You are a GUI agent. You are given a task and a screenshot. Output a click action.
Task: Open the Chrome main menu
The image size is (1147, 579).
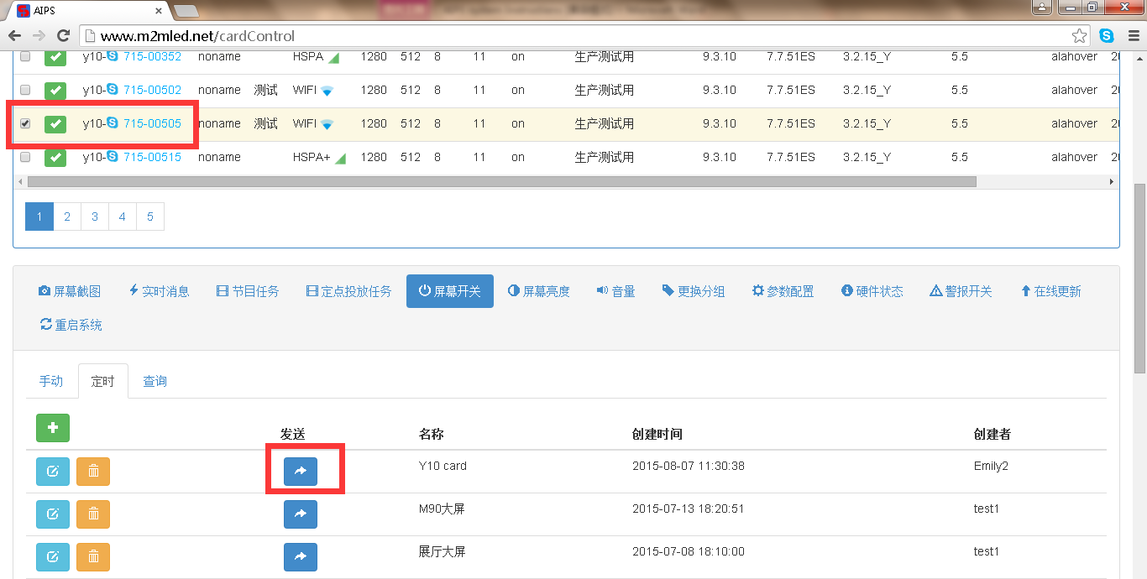point(1133,36)
